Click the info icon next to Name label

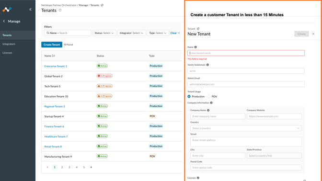[x=195, y=47]
